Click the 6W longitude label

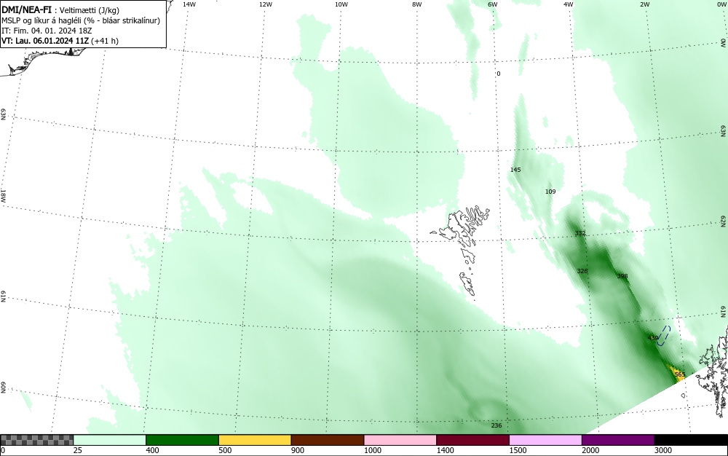tap(493, 4)
